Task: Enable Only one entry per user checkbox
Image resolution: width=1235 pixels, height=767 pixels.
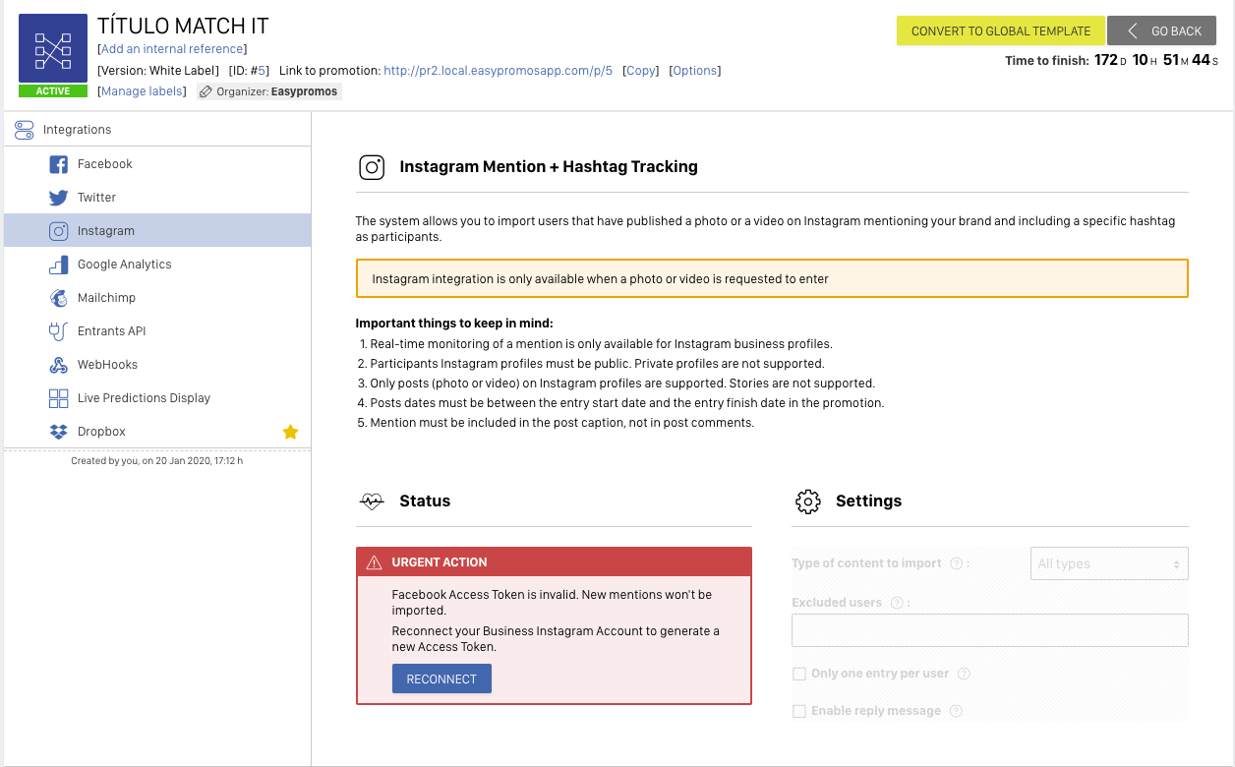Action: point(799,674)
